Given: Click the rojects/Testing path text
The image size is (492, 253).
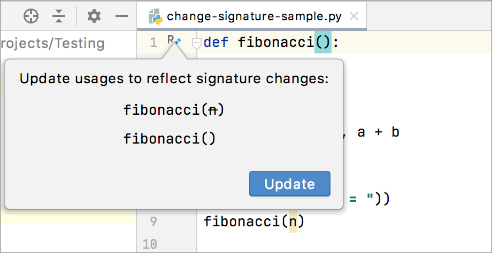Looking at the screenshot, I should point(52,43).
